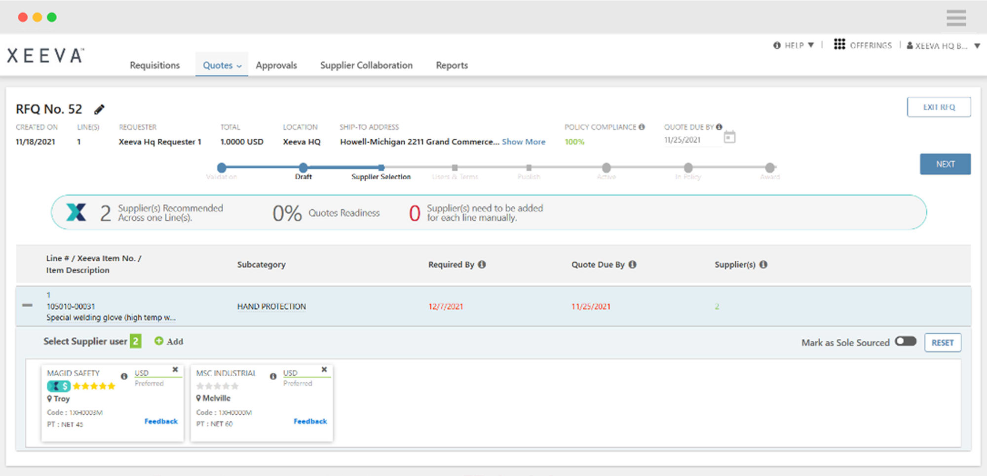Remove the MAGID SAFETY supplier card
Image resolution: width=987 pixels, height=476 pixels.
click(175, 369)
